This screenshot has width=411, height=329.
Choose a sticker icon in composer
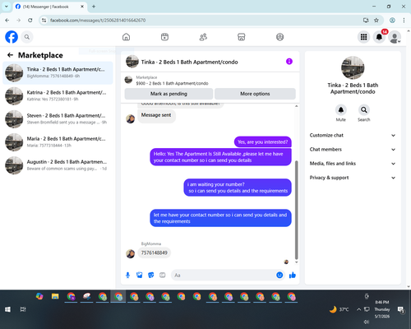151,275
